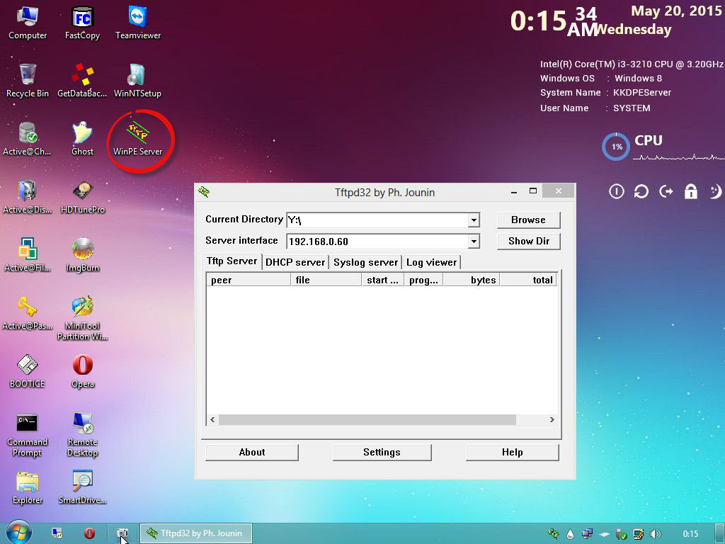The width and height of the screenshot is (725, 544).
Task: Select the GetDataBack desktop icon
Action: pyautogui.click(x=82, y=81)
